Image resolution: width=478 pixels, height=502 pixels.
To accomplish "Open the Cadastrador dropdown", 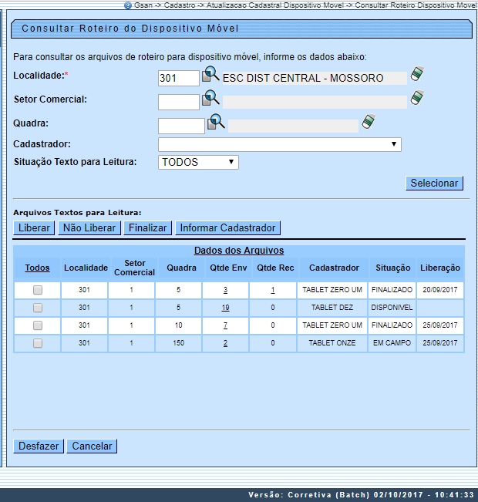I will (279, 144).
